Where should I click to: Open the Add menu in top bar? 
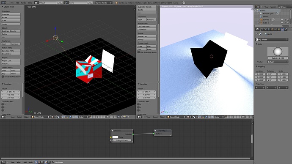tap(17, 3)
